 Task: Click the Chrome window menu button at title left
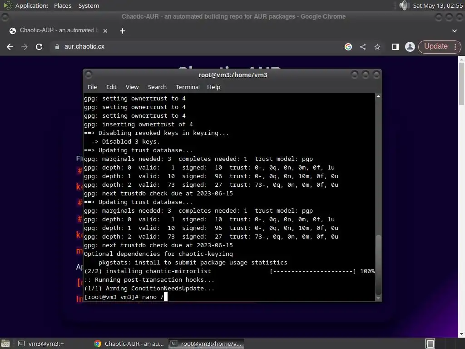point(5,17)
